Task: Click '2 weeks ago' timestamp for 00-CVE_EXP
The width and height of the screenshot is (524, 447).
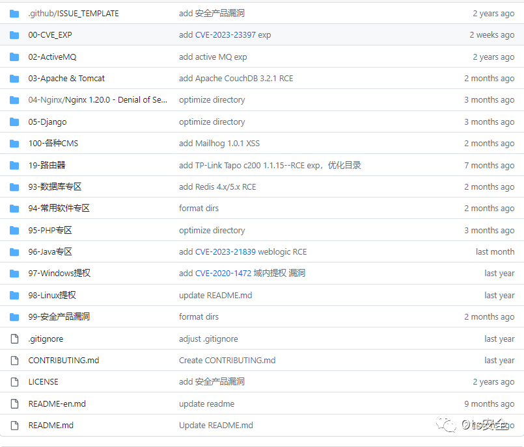Action: click(492, 34)
